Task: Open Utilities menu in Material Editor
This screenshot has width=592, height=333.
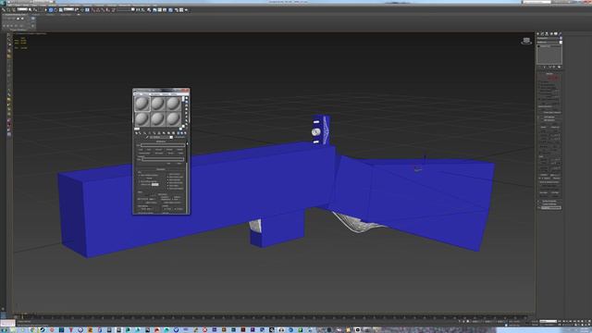Action: (x=174, y=94)
